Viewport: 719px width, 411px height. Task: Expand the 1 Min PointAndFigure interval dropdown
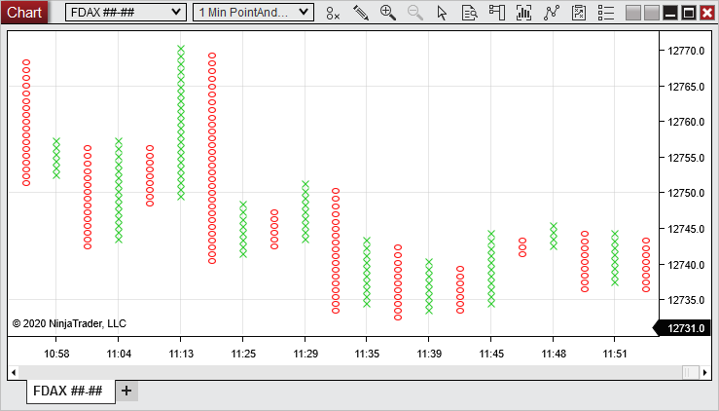253,12
